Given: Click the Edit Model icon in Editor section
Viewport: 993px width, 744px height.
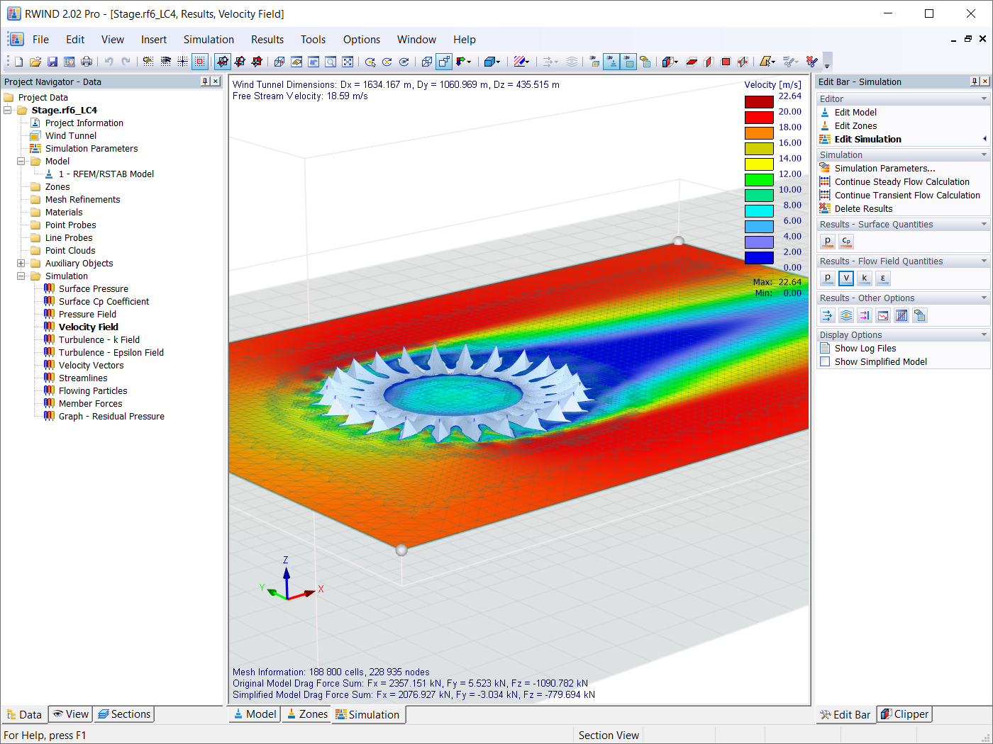Looking at the screenshot, I should (825, 112).
